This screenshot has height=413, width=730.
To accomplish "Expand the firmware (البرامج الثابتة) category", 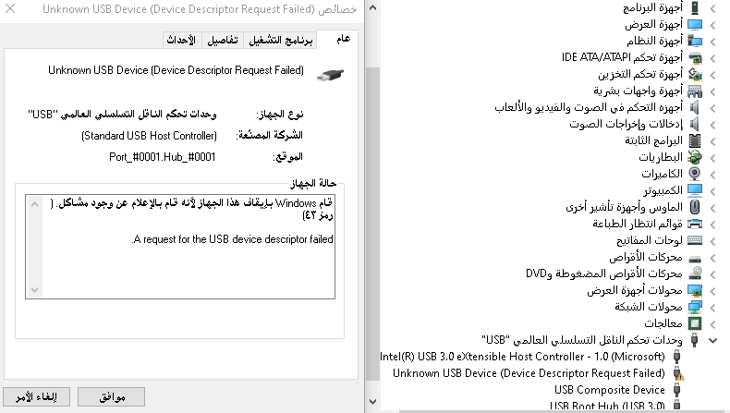I will point(712,141).
